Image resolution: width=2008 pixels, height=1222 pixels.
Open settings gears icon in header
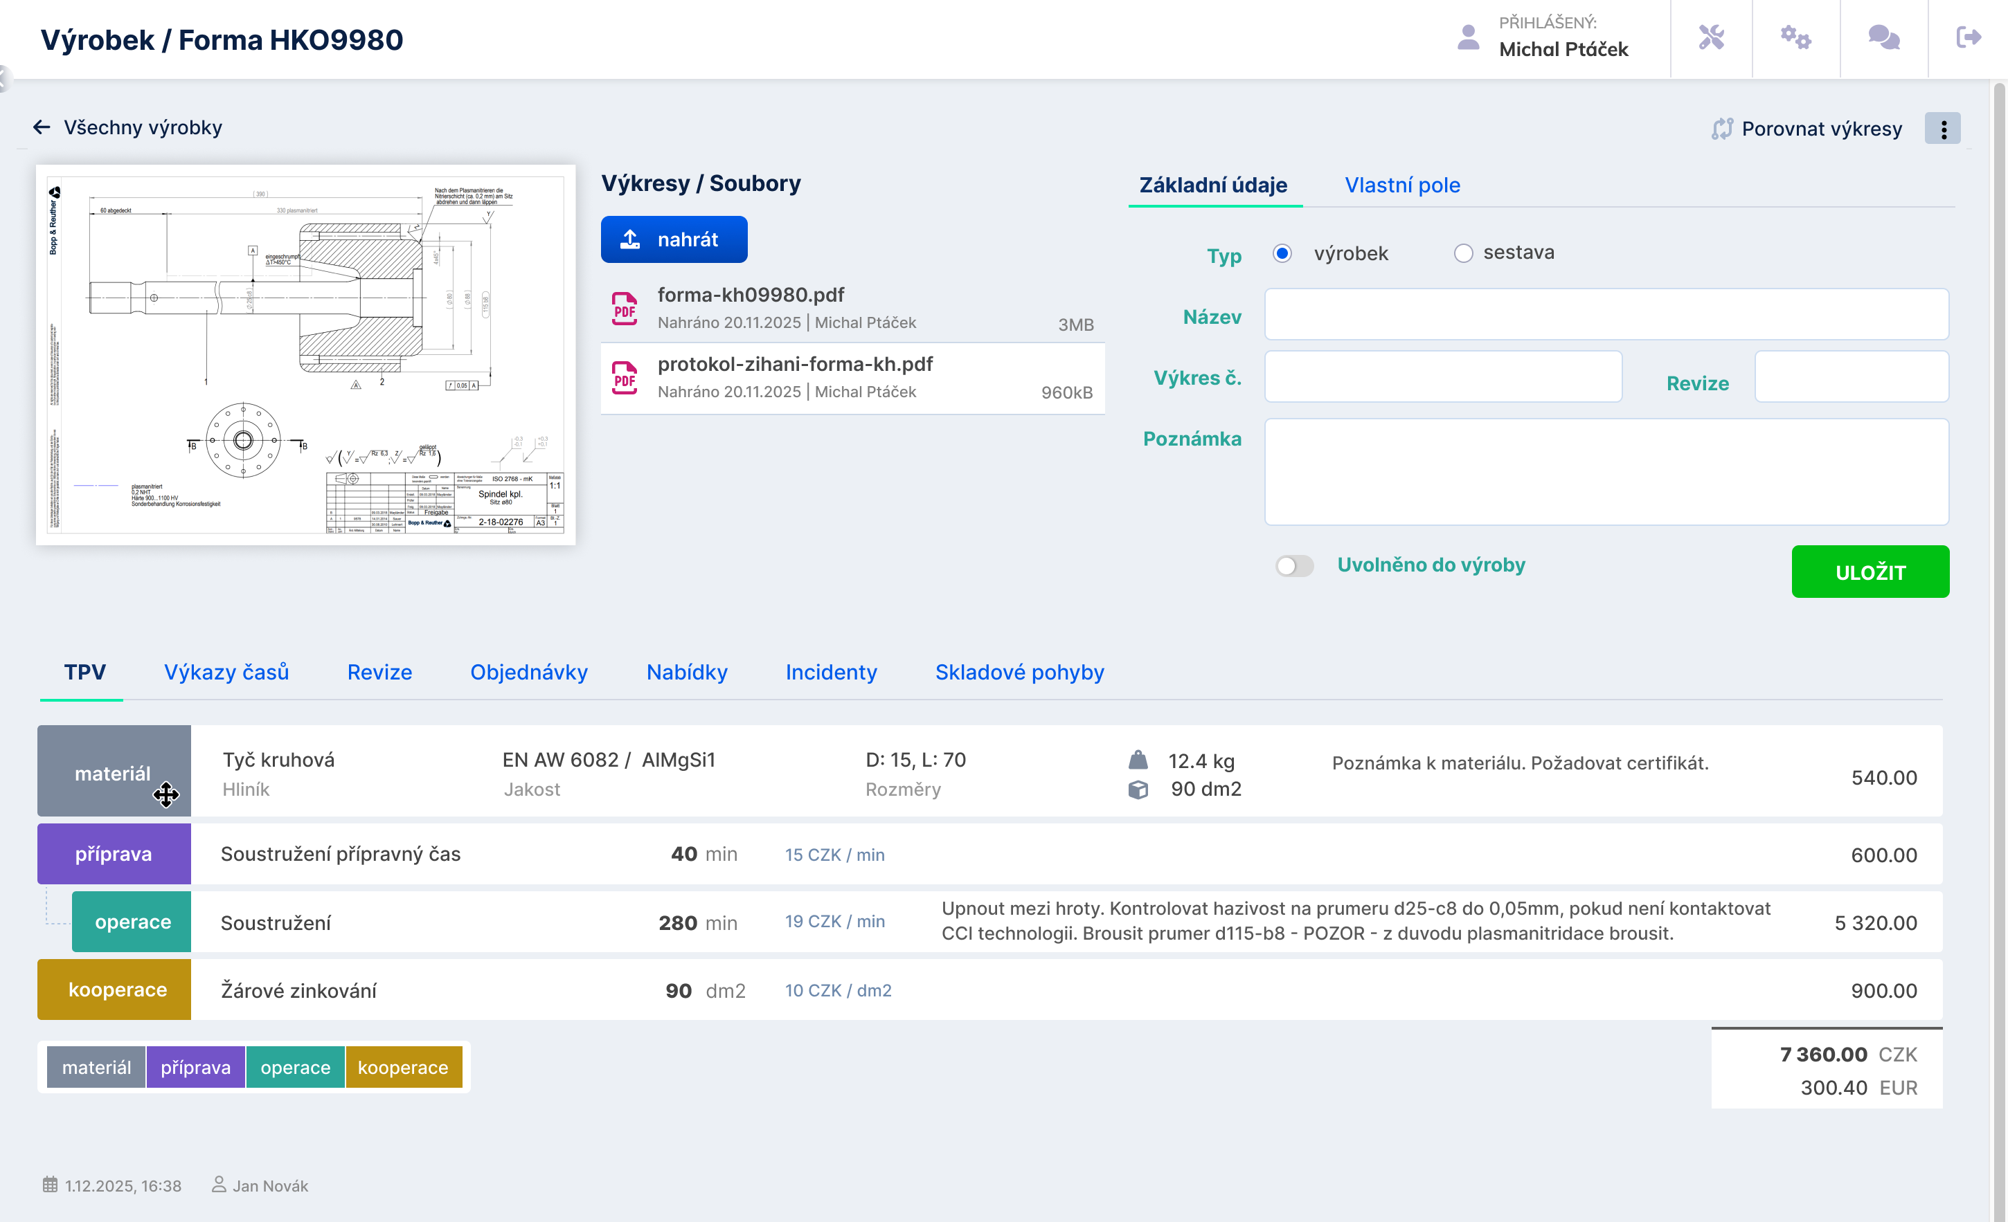pos(1795,37)
